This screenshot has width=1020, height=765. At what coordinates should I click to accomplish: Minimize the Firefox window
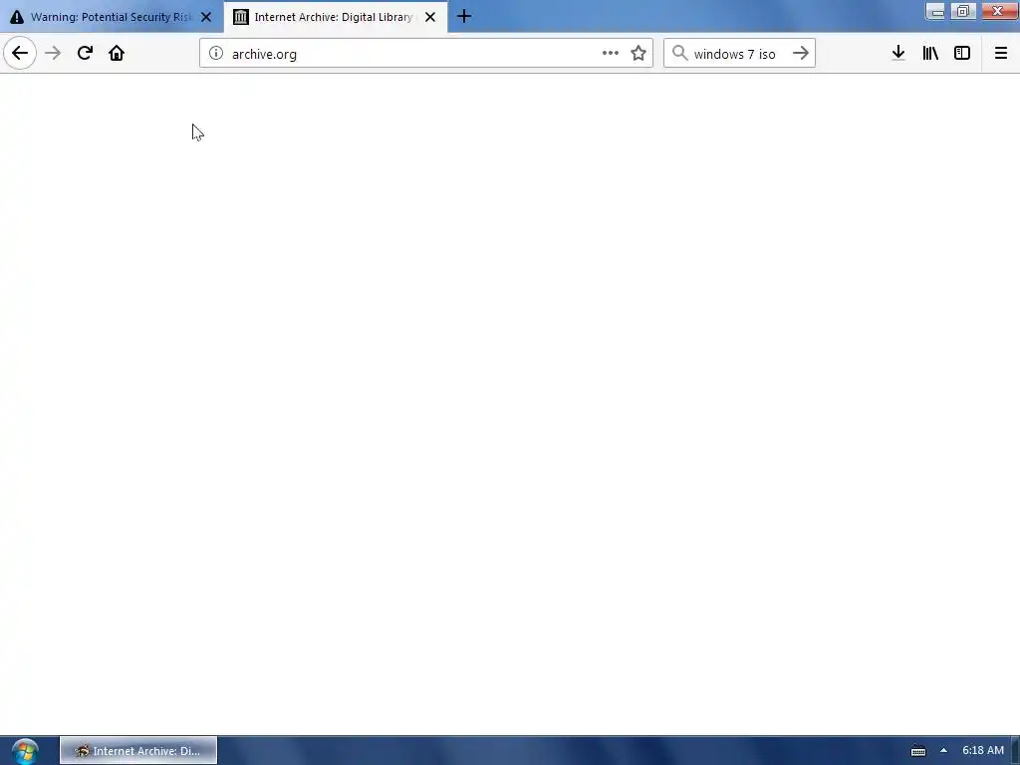[x=935, y=11]
